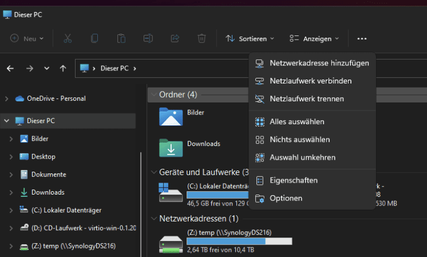Open the three-dots See more menu
This screenshot has height=257, width=427.
pos(362,39)
